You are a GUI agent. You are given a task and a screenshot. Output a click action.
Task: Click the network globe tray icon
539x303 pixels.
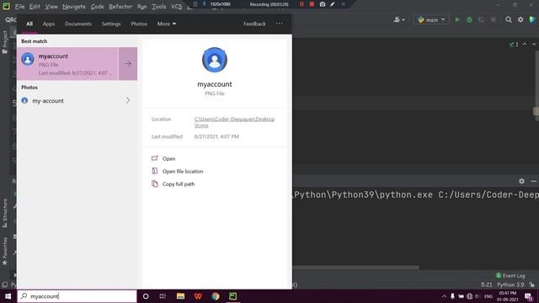469,296
